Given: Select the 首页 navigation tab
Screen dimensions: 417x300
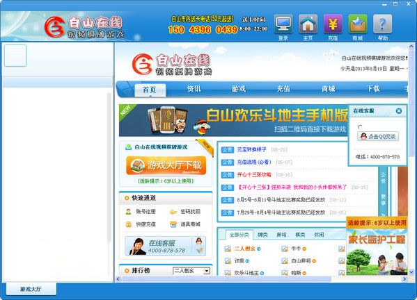Looking at the screenshot, I should [x=150, y=90].
